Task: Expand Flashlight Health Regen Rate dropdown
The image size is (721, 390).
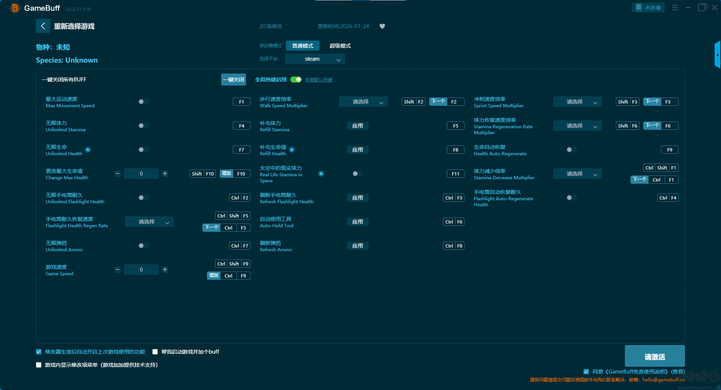Action: pyautogui.click(x=149, y=222)
